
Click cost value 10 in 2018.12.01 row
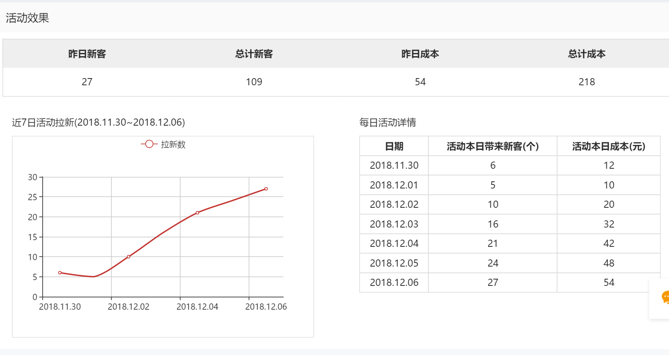[x=609, y=185]
